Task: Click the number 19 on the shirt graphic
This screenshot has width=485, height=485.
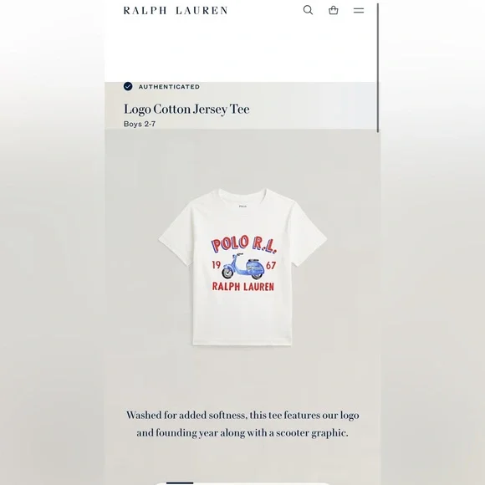Action: pos(216,265)
